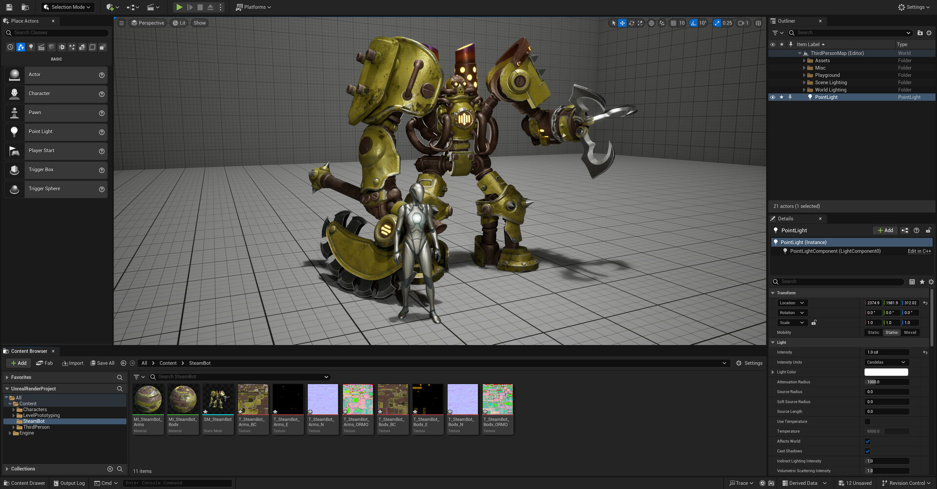Open the Sequencer cinematics menu in the toolbar
This screenshot has height=489, width=937.
(x=152, y=7)
